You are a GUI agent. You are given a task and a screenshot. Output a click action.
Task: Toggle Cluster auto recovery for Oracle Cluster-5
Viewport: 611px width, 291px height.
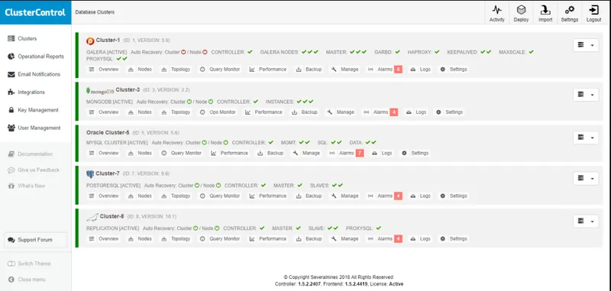click(x=204, y=143)
